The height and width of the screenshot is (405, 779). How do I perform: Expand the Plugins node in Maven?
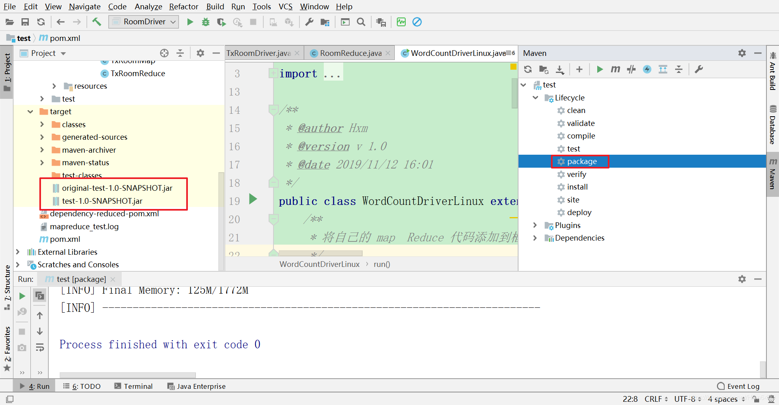click(536, 225)
